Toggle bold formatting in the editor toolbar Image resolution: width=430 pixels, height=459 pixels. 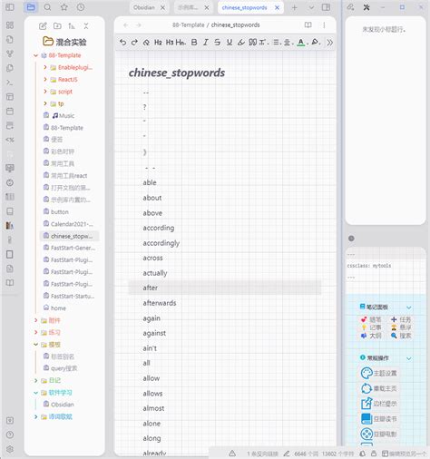[x=194, y=43]
